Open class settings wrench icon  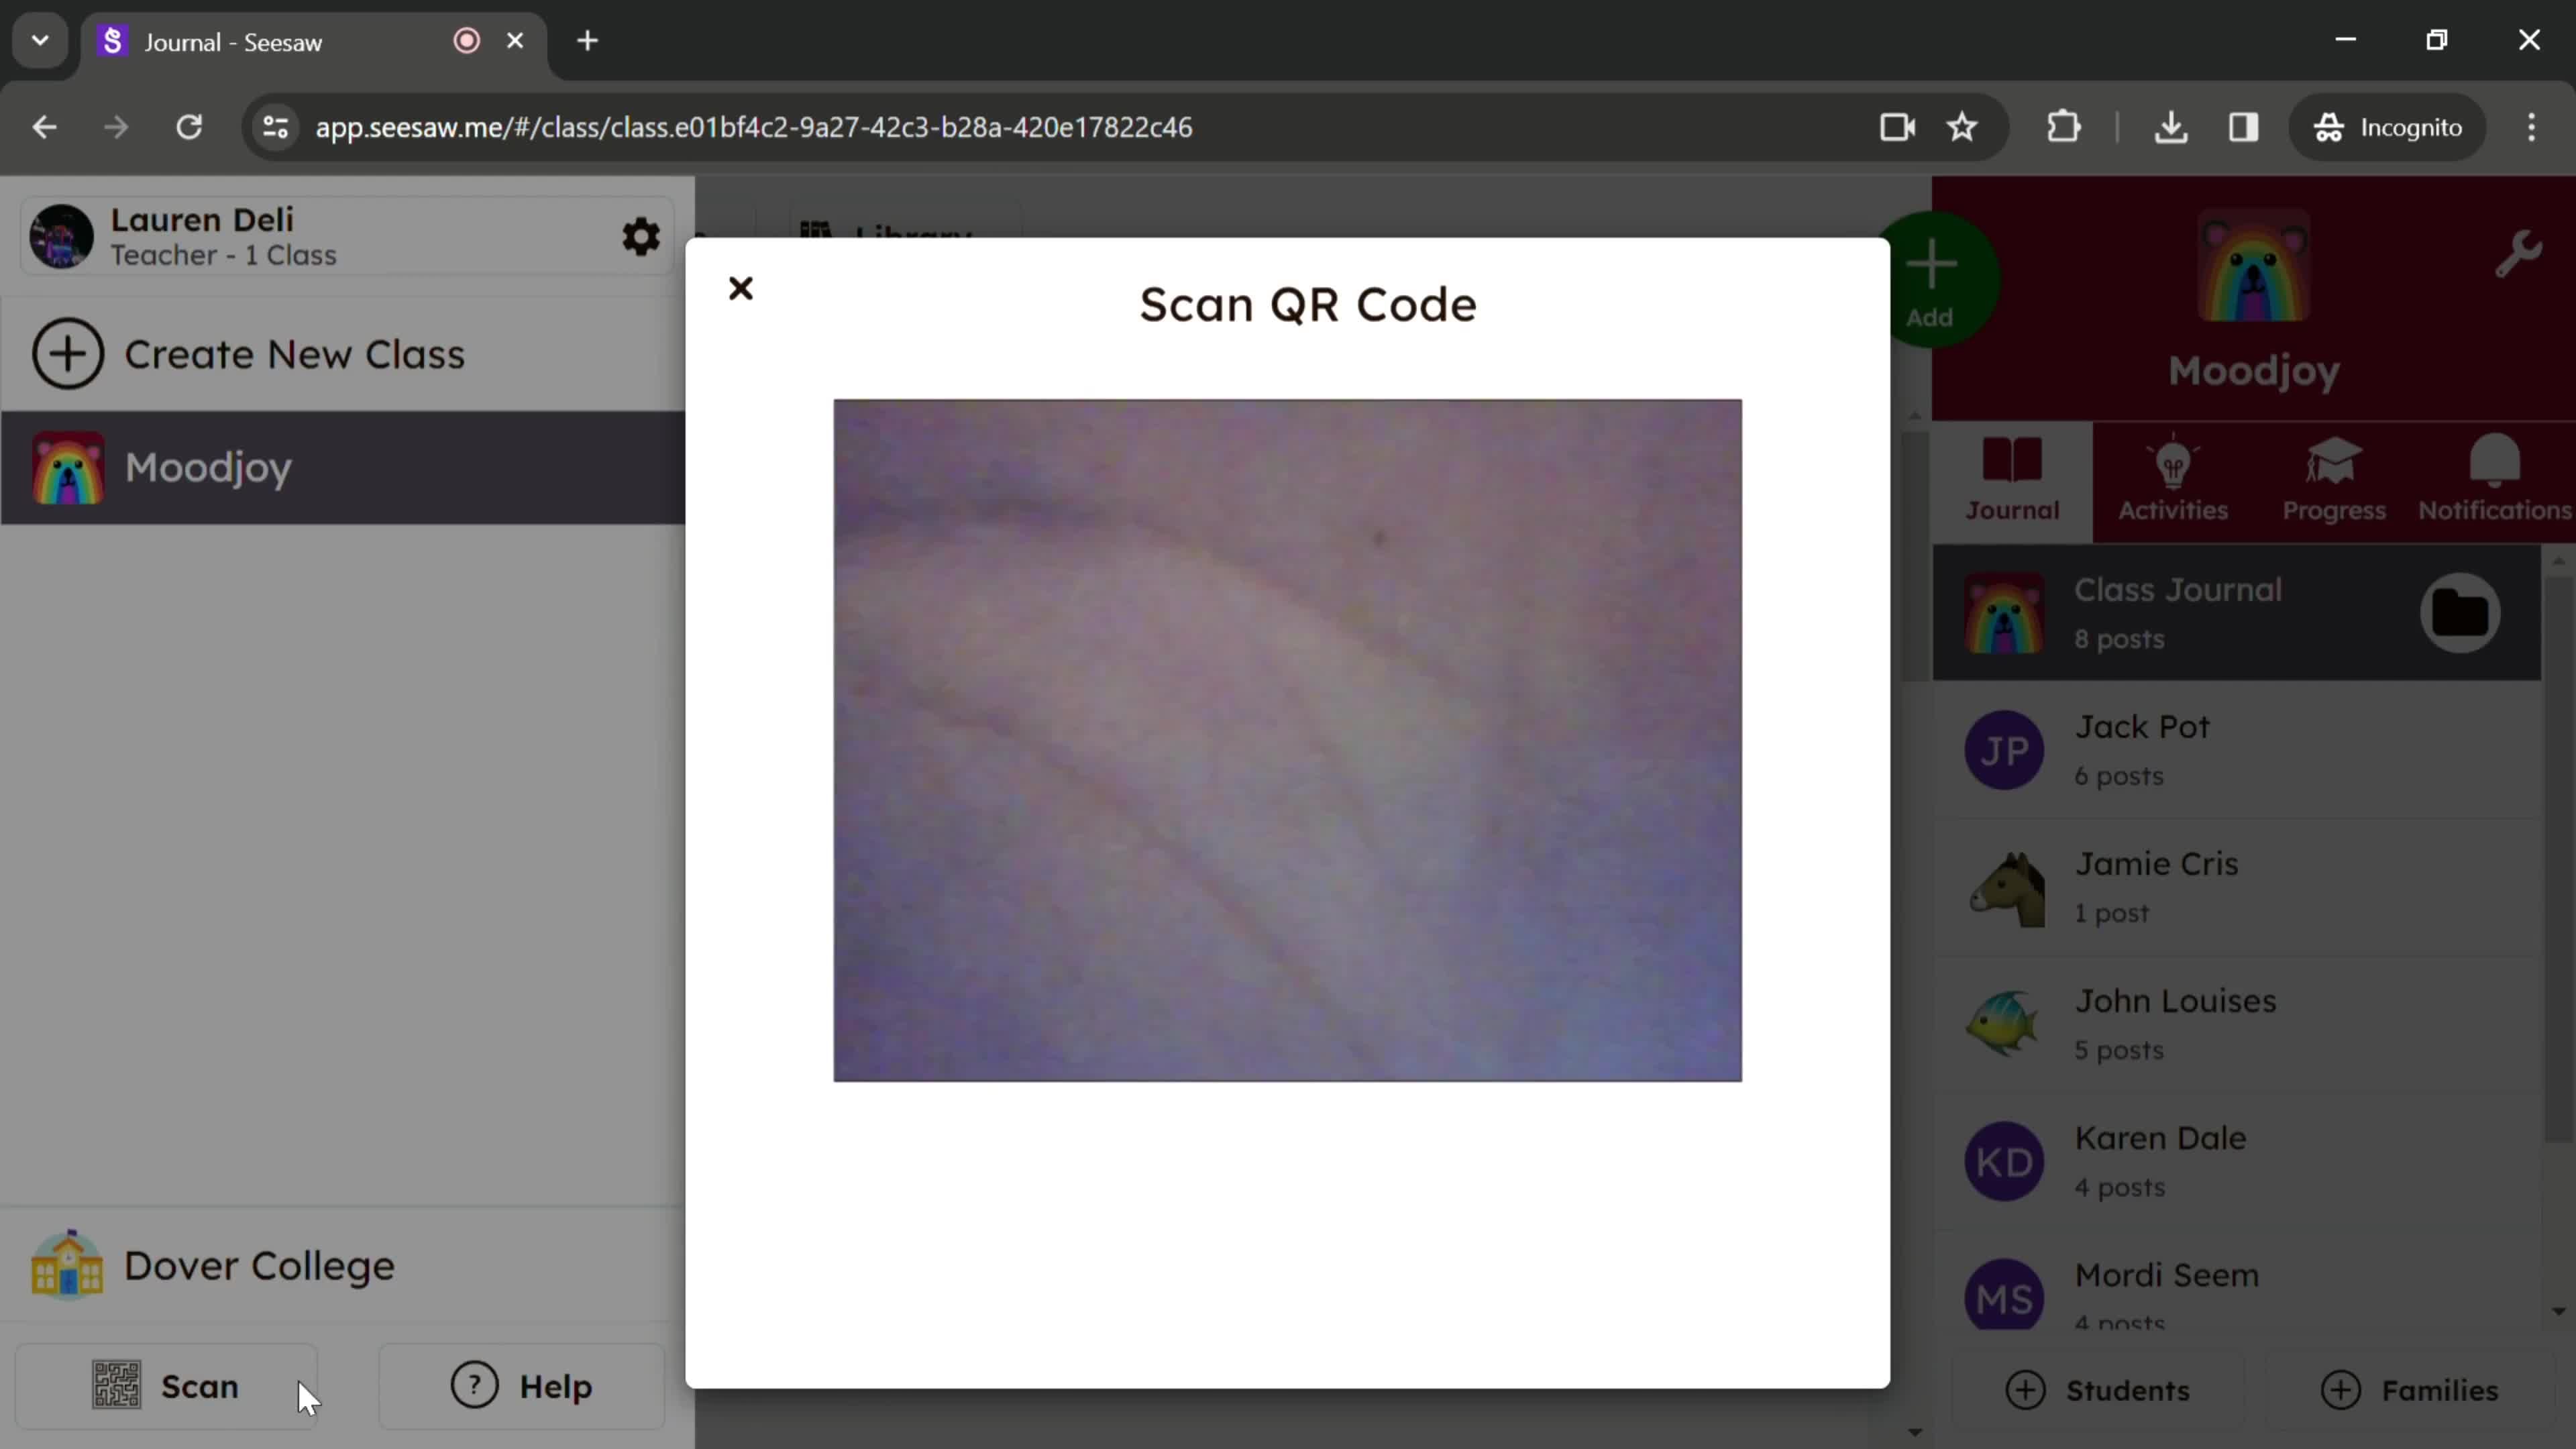[x=2518, y=253]
